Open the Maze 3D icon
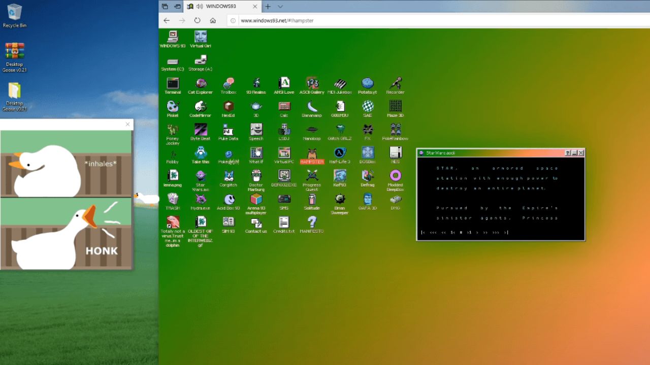Viewport: 650px width, 365px height. pyautogui.click(x=395, y=108)
